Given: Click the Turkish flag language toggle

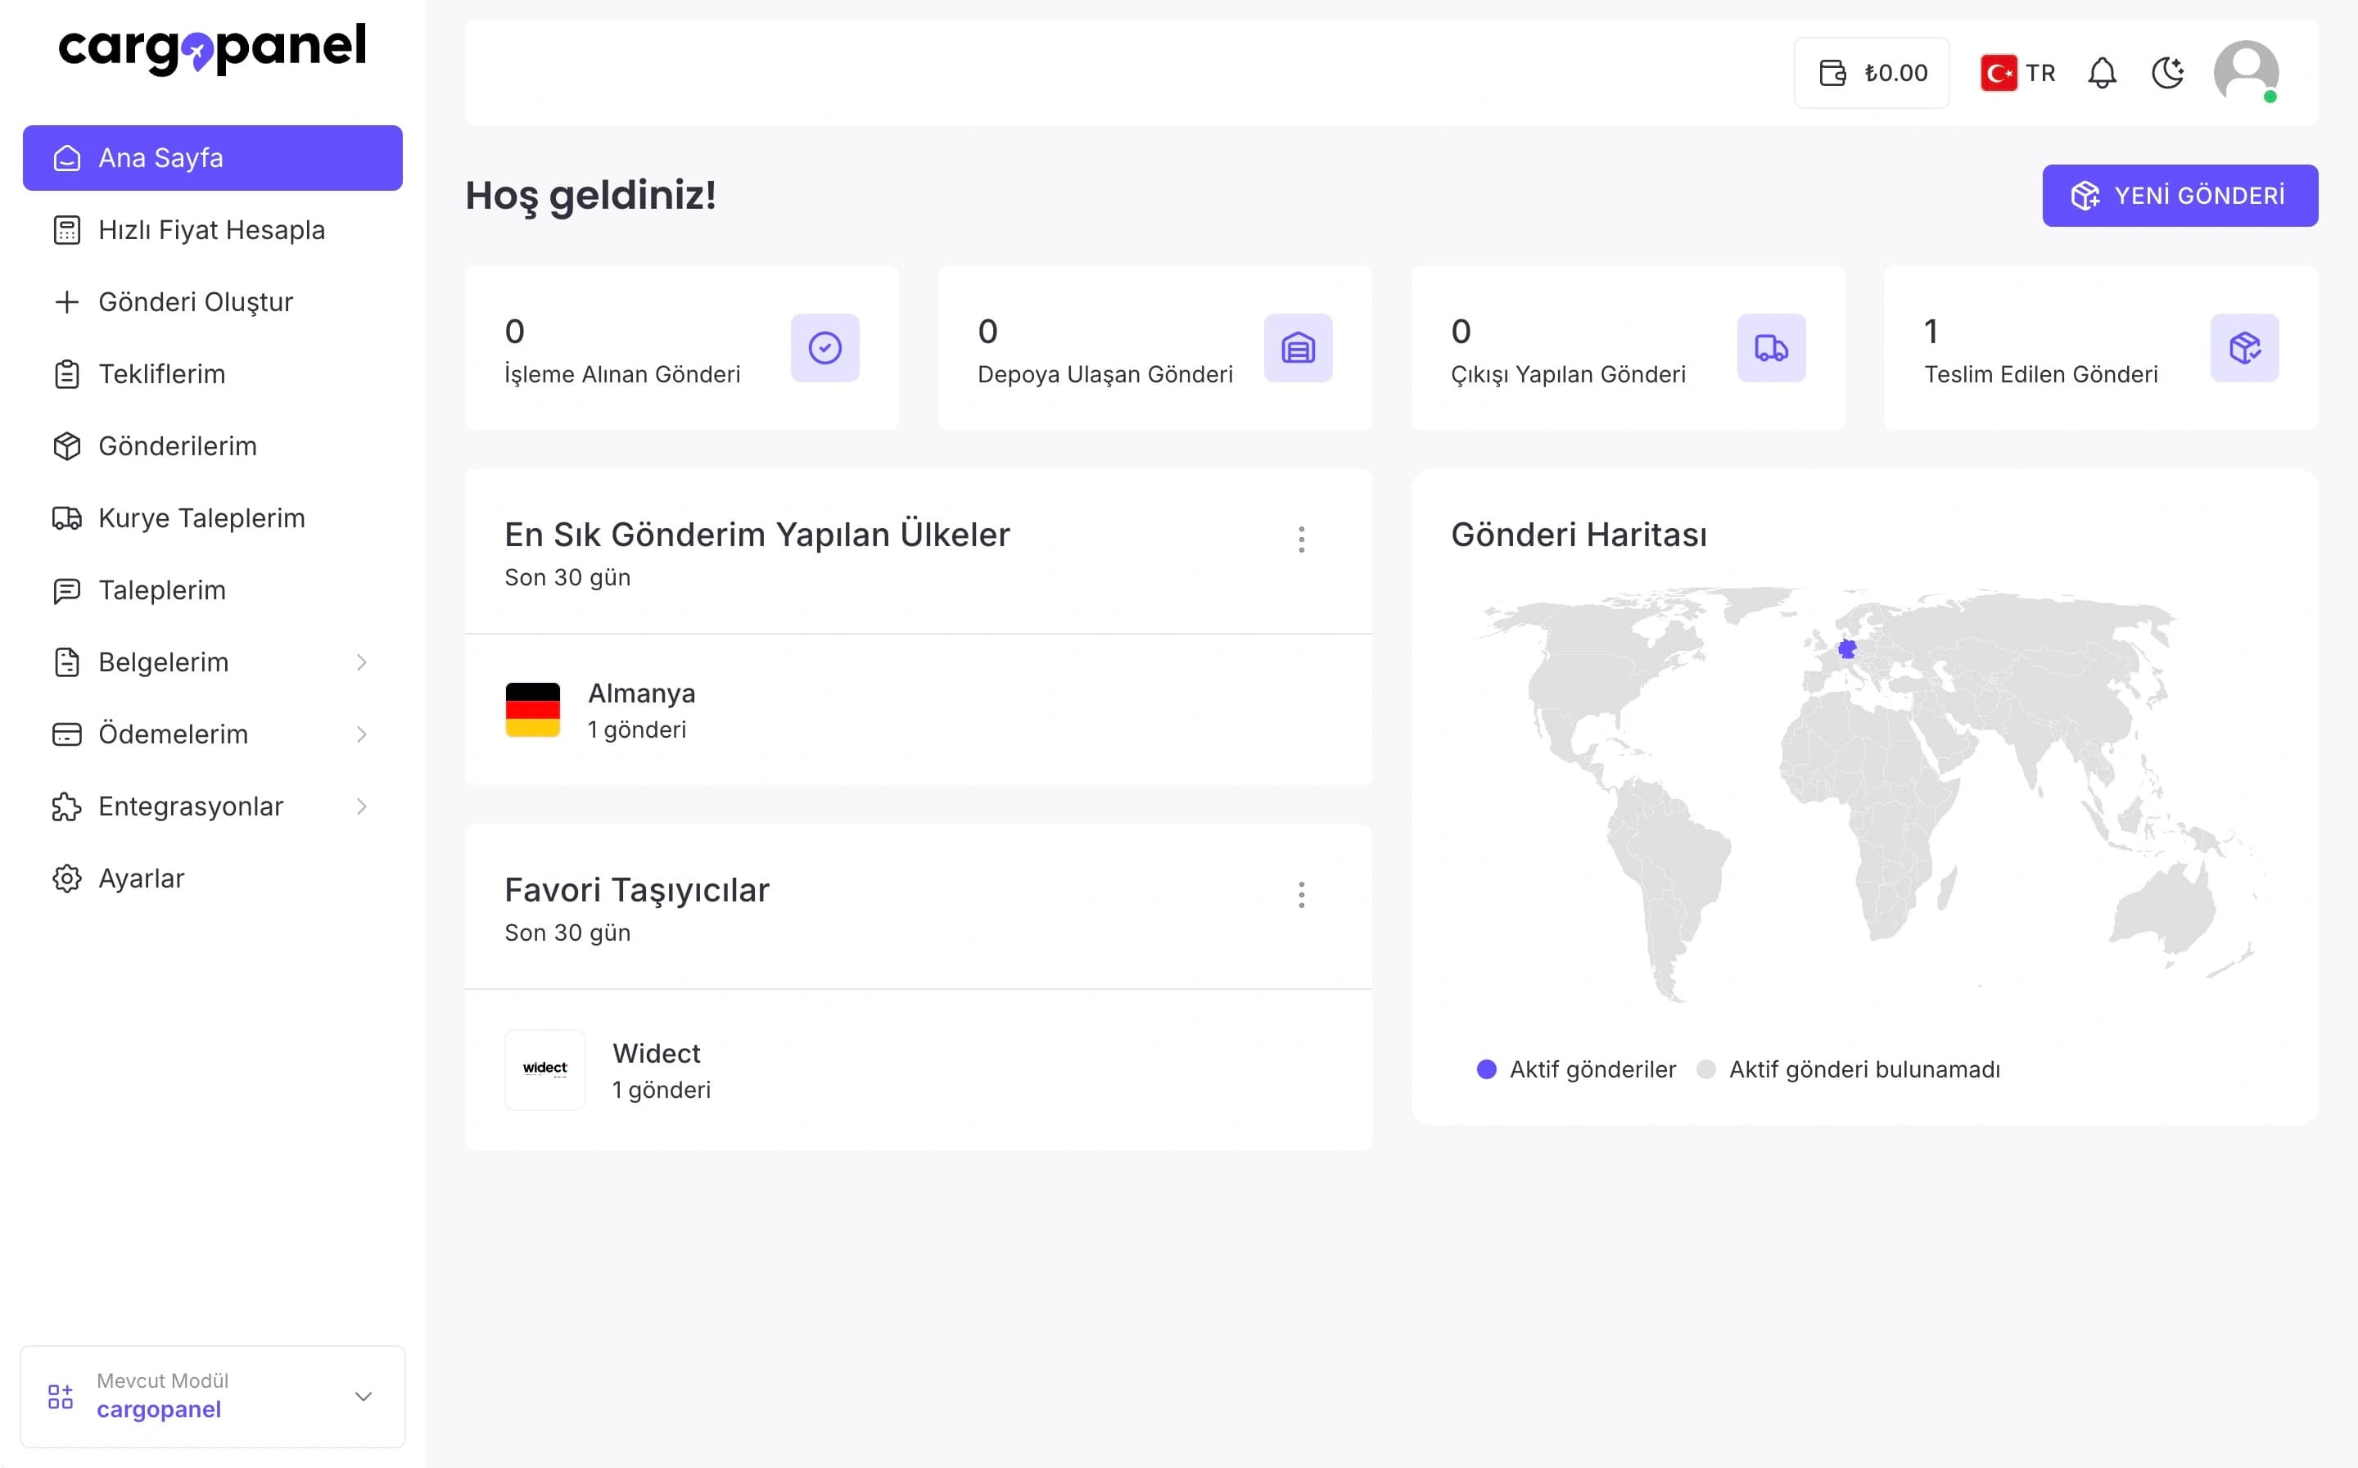Looking at the screenshot, I should click(x=1998, y=72).
